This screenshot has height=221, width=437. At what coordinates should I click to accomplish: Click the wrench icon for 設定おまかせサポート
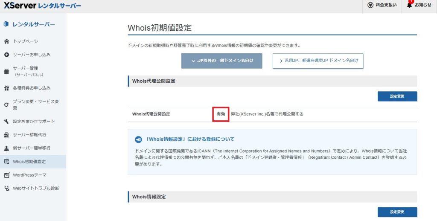click(x=6, y=122)
